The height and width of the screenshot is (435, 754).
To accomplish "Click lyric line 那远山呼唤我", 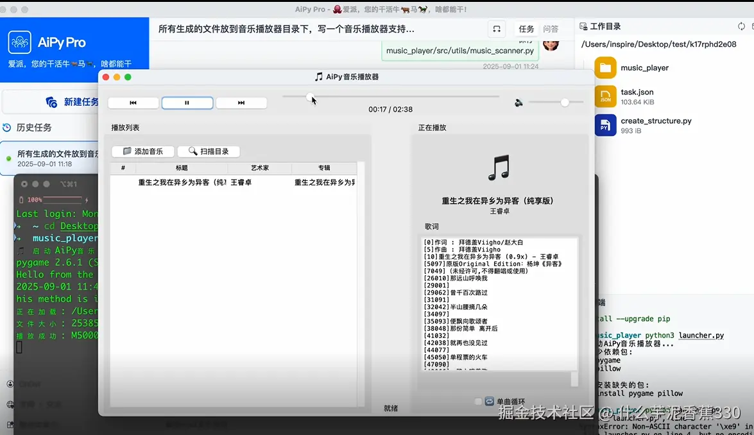I will (468, 278).
